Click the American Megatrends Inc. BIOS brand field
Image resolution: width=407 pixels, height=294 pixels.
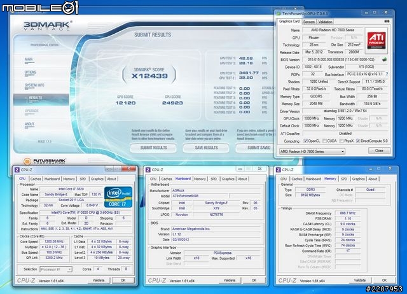(216, 229)
